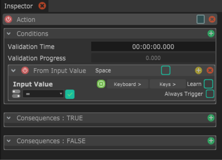Open the Keys > menu button

click(x=168, y=84)
